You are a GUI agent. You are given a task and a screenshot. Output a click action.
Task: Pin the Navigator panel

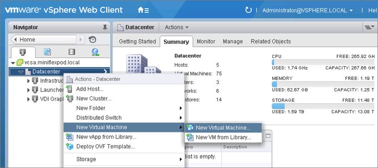click(x=105, y=28)
